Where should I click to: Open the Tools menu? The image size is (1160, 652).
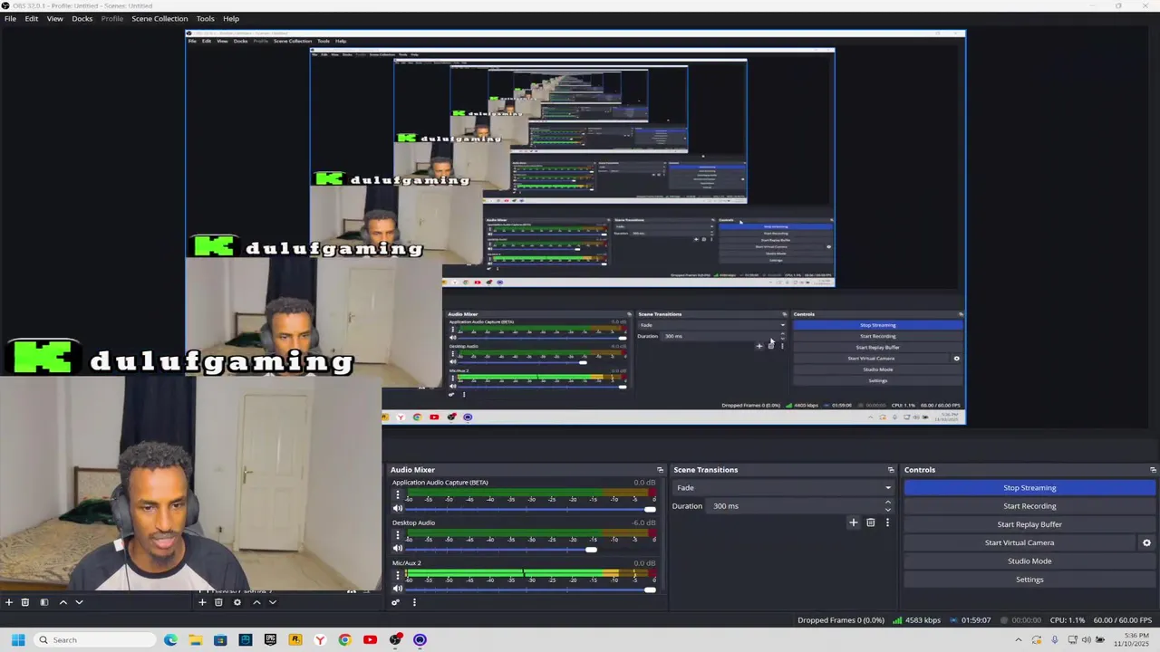coord(205,18)
